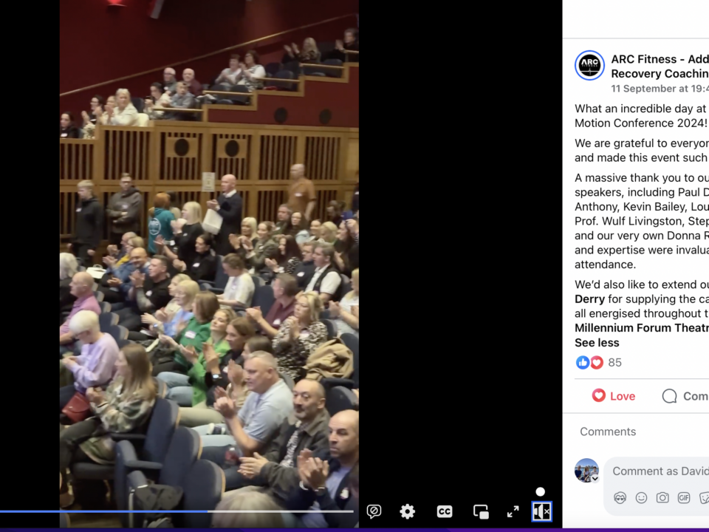Open emoji picker in comment box
This screenshot has width=709, height=532.
(x=641, y=498)
